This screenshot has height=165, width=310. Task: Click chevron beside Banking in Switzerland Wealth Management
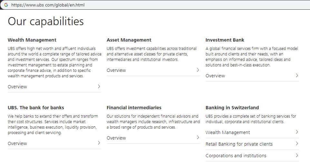click(x=297, y=132)
